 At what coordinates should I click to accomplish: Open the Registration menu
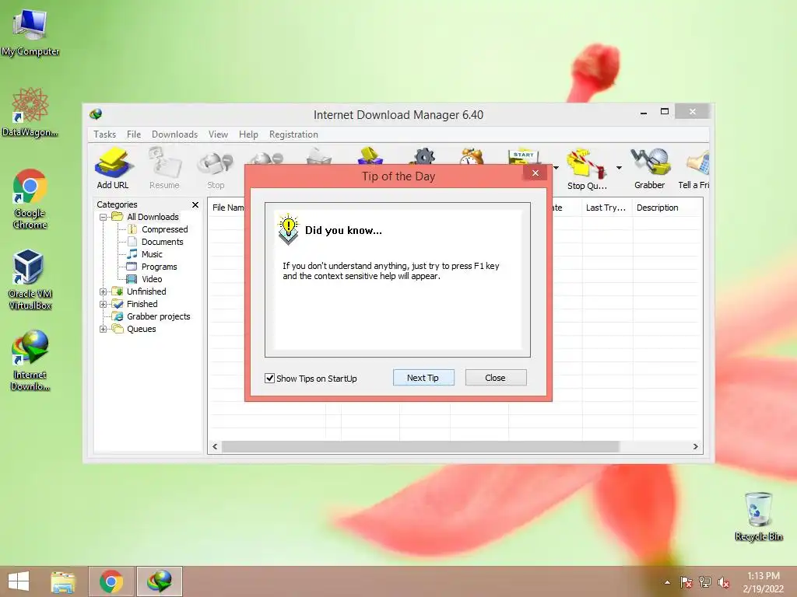pos(293,134)
